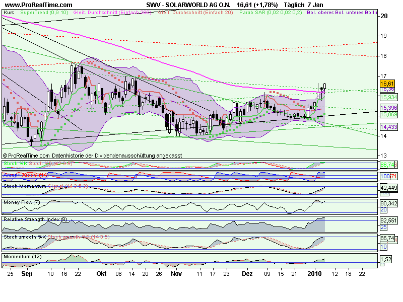The width and height of the screenshot is (403, 302).
Task: Click the Dez label on date axis
Action: click(247, 273)
